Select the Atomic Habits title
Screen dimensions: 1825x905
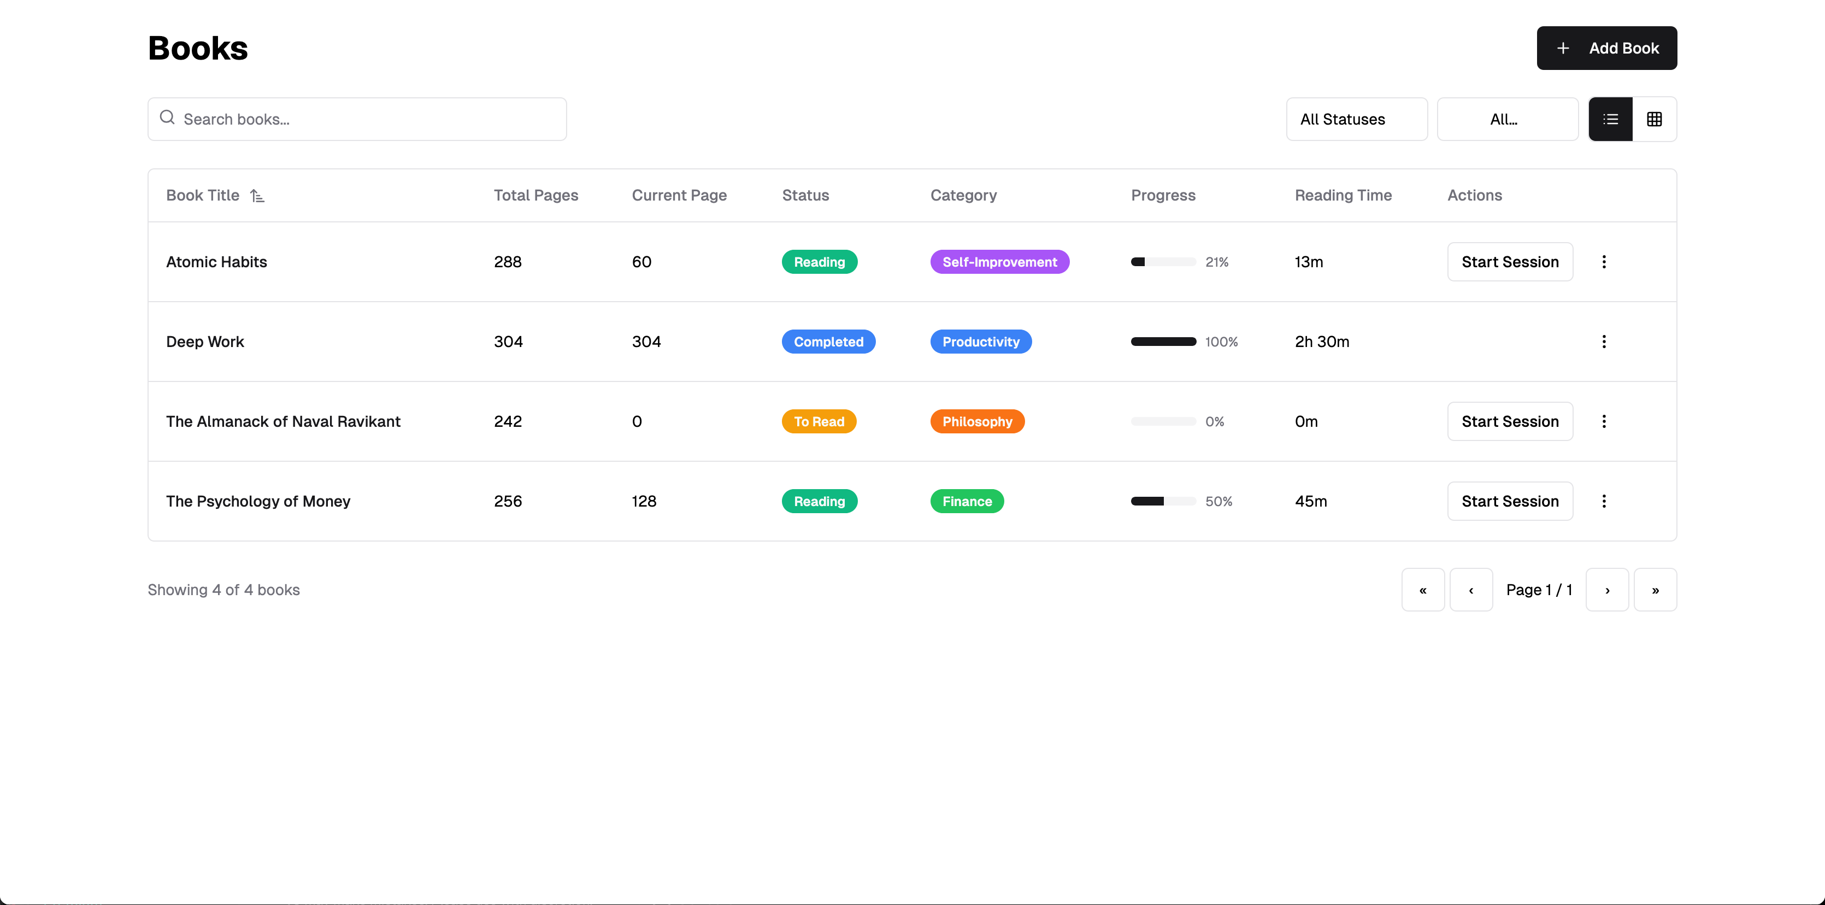click(217, 262)
